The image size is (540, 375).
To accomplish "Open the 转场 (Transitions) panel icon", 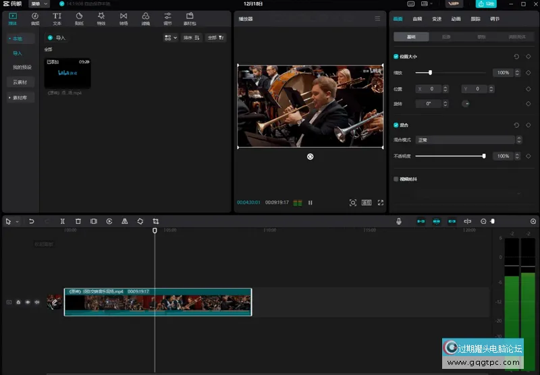I will (123, 18).
